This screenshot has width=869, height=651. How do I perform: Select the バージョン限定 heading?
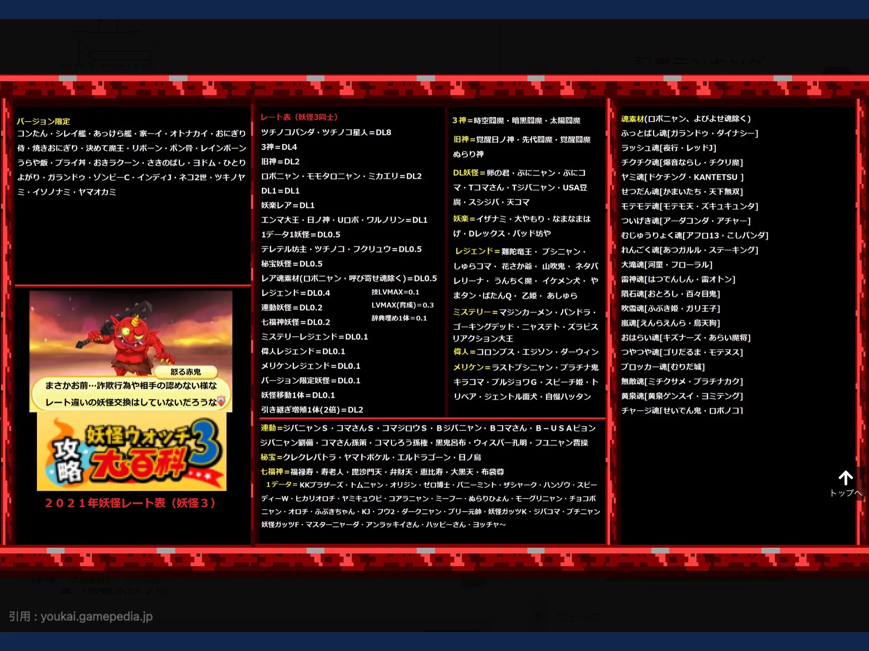43,121
